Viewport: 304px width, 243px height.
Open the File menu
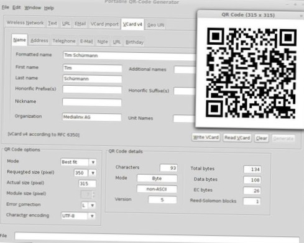pyautogui.click(x=5, y=7)
